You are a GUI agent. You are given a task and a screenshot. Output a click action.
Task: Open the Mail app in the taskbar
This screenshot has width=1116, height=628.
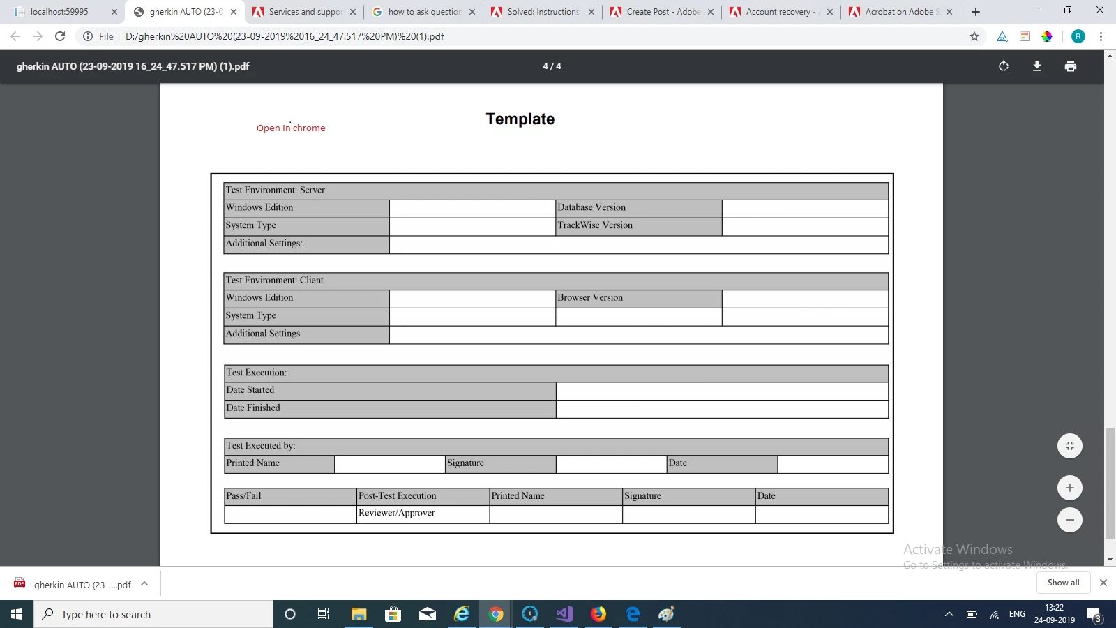[x=427, y=614]
